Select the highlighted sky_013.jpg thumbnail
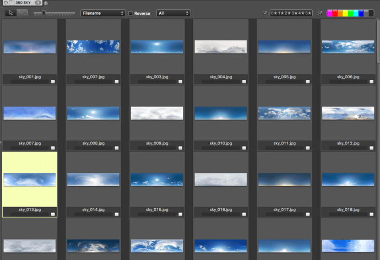The width and height of the screenshot is (380, 260). tap(30, 180)
